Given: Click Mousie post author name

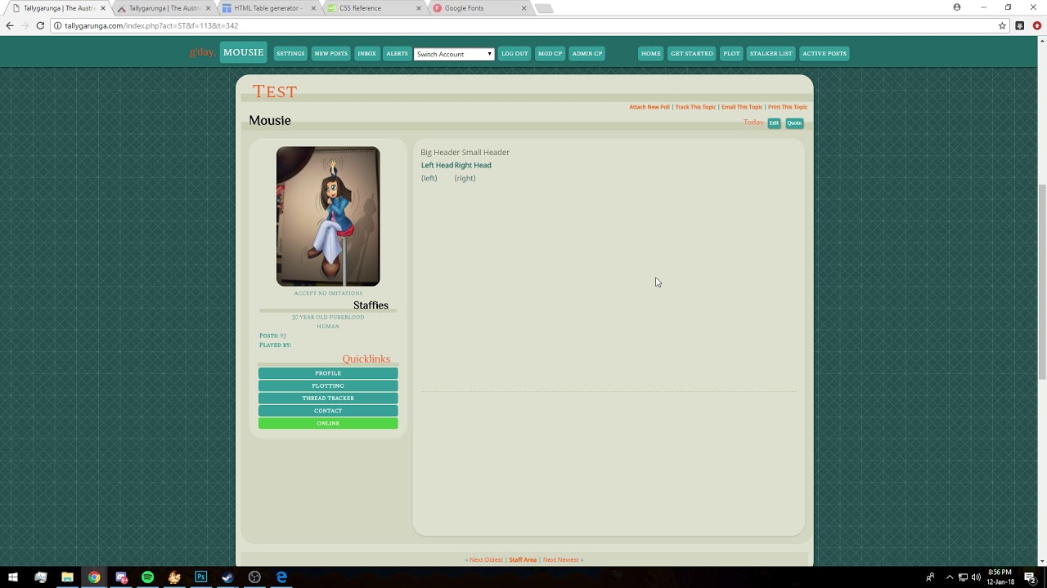Looking at the screenshot, I should click(270, 121).
